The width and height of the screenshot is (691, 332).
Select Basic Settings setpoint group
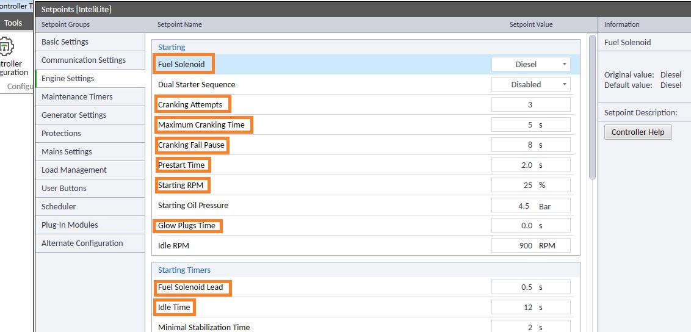[x=65, y=41]
